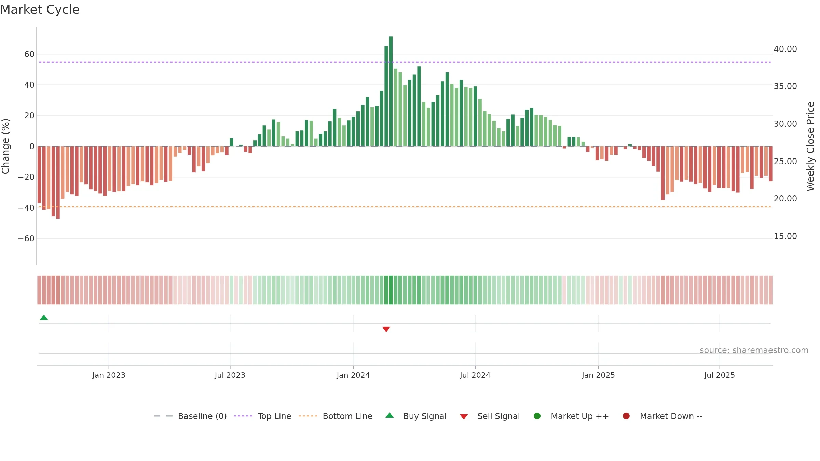Click the lowest red bar below the bottom line
Screen dimensions: 820x461
pos(58,182)
